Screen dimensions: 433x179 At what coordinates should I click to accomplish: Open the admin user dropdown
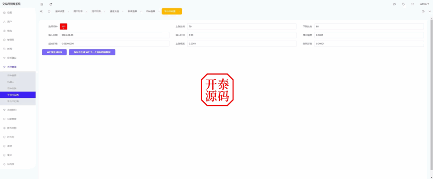tap(424, 4)
